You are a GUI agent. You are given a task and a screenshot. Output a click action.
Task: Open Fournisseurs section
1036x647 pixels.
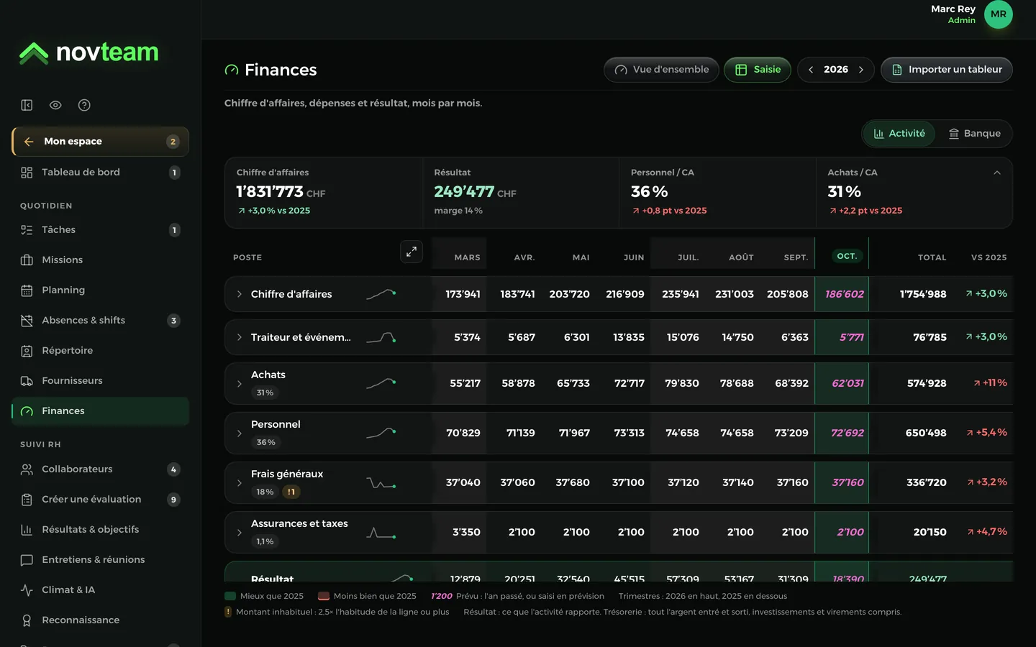(x=100, y=381)
